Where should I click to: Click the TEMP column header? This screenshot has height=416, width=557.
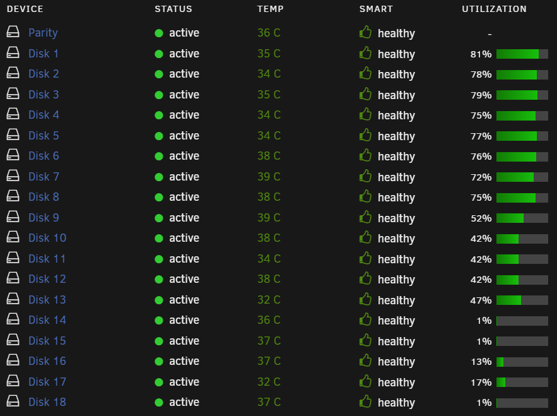click(x=271, y=9)
